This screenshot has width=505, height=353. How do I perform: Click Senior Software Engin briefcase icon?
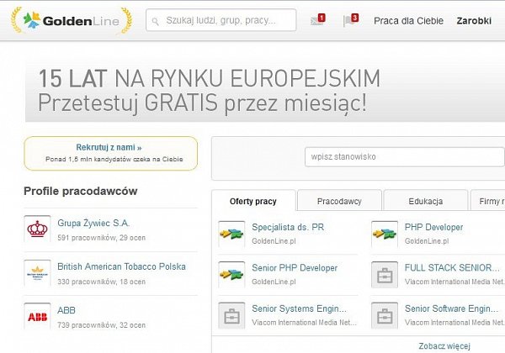pos(385,315)
